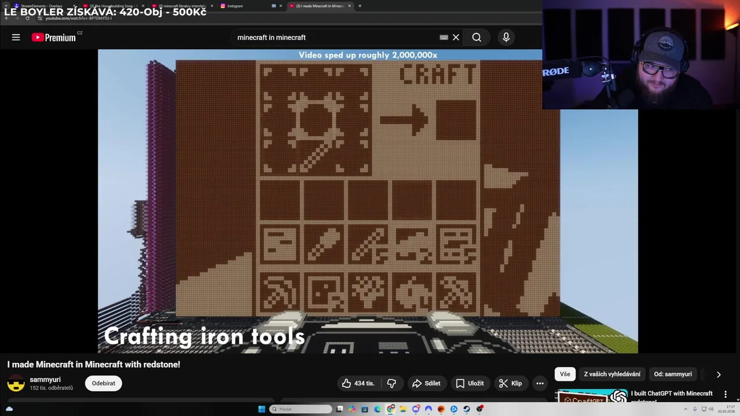Open Steam from the taskbar
Image resolution: width=740 pixels, height=416 pixels.
tap(467, 409)
